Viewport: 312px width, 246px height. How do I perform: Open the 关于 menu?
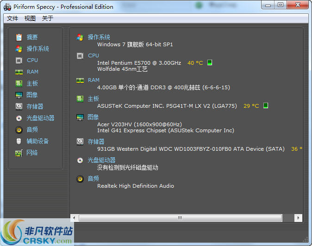(47, 18)
